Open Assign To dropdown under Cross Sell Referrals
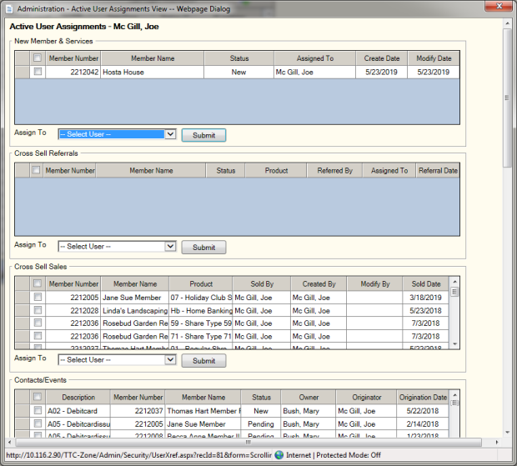517x466 pixels. pos(118,246)
